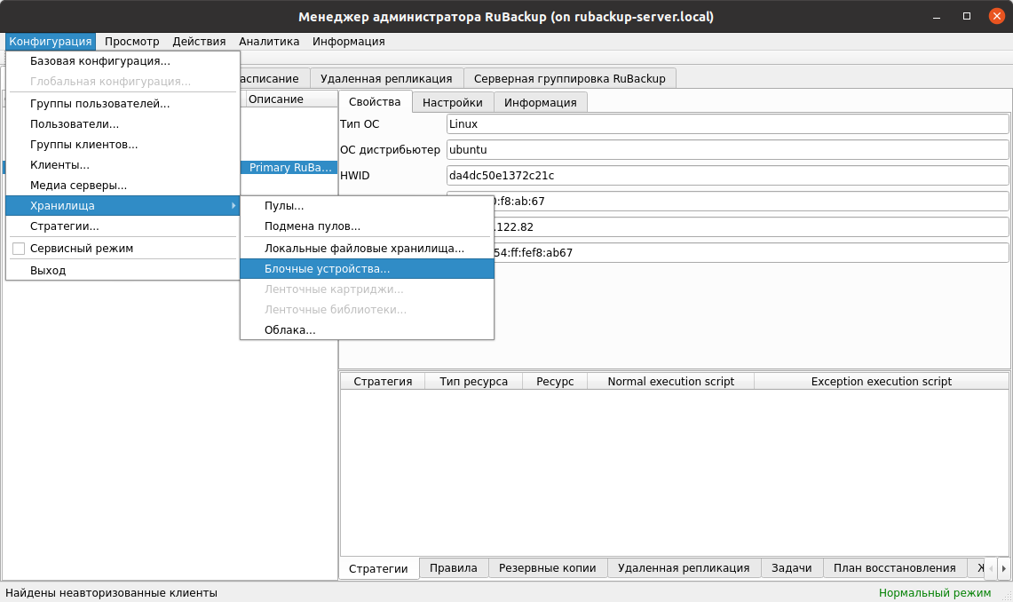
Task: Select Клиенты in Конфигурация menu
Action: point(59,165)
